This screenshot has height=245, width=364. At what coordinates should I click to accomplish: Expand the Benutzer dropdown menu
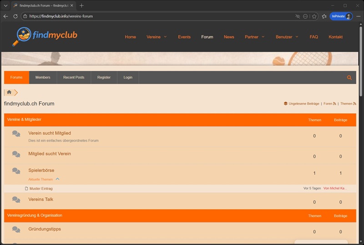click(x=287, y=37)
